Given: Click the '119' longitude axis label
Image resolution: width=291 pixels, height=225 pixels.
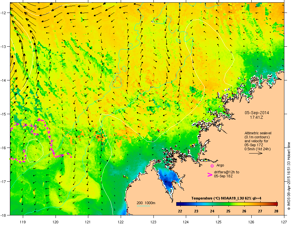Looking at the screenshot, I should coord(23,222).
